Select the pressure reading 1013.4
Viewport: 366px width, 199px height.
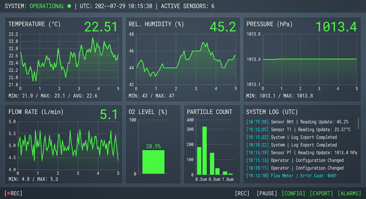click(x=336, y=27)
